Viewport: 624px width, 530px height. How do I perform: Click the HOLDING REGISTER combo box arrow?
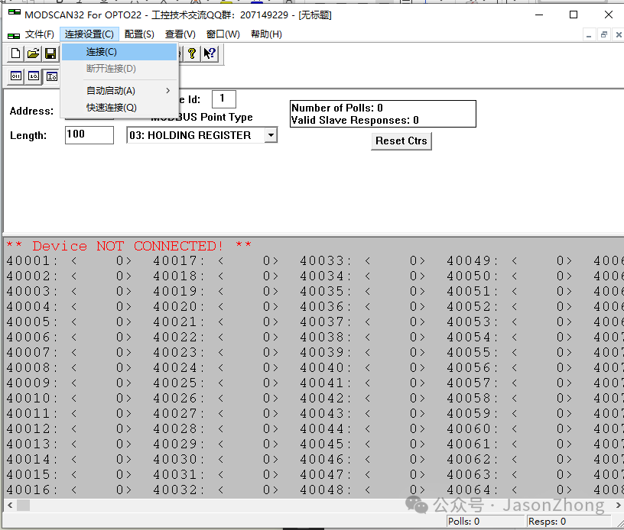click(x=269, y=134)
